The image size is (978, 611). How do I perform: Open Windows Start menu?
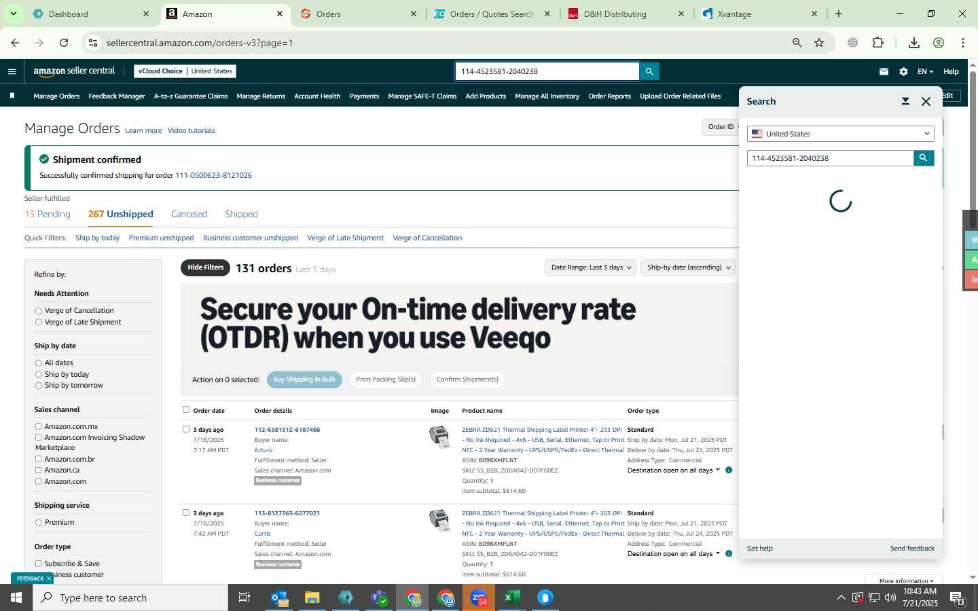(16, 597)
